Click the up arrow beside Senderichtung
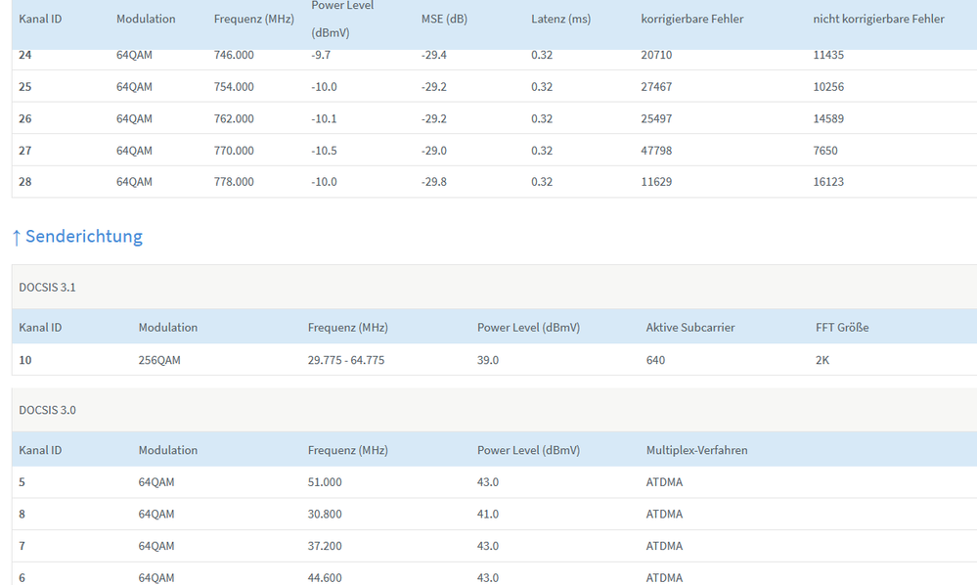 (x=17, y=237)
